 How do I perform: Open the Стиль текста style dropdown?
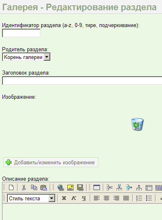31,198
